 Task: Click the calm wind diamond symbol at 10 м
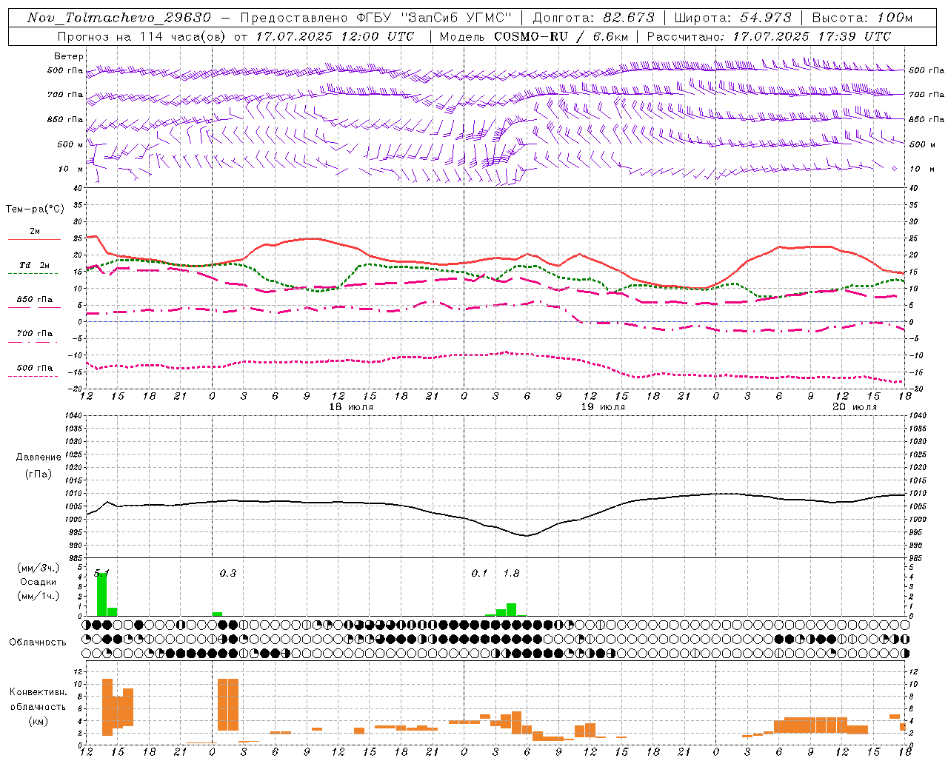[895, 169]
